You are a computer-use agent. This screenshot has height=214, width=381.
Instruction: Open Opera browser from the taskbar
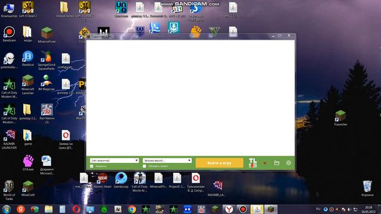pos(76,209)
